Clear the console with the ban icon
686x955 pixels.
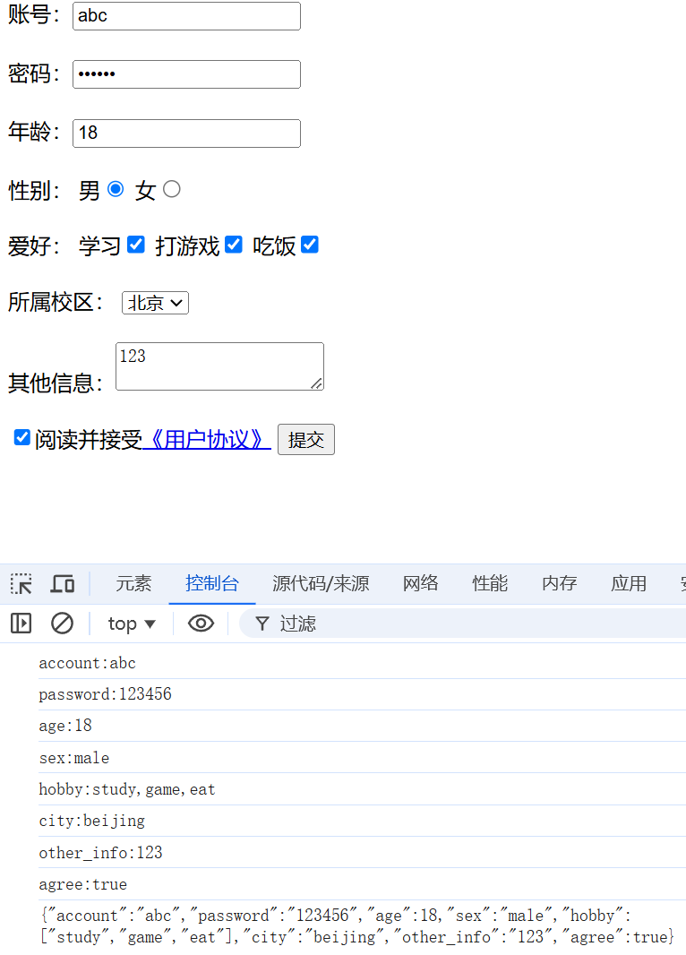(x=62, y=623)
